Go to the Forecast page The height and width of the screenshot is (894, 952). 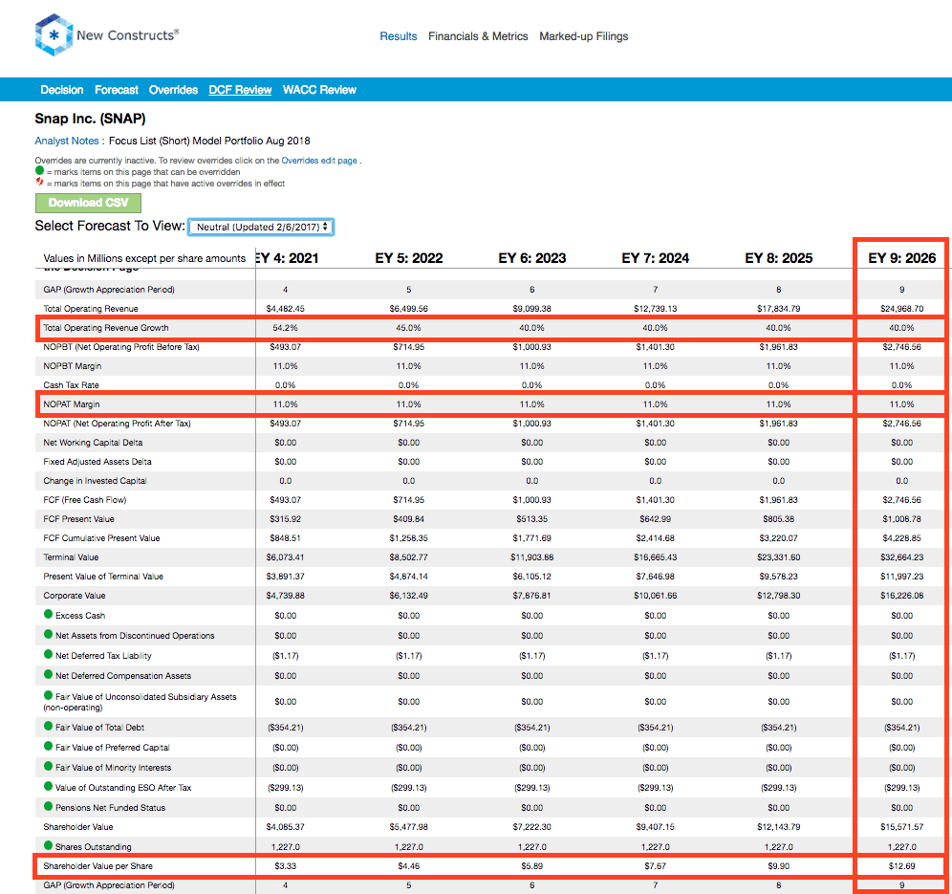coord(117,90)
